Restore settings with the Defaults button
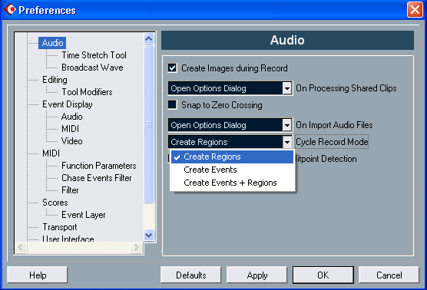427x290 pixels. point(190,275)
